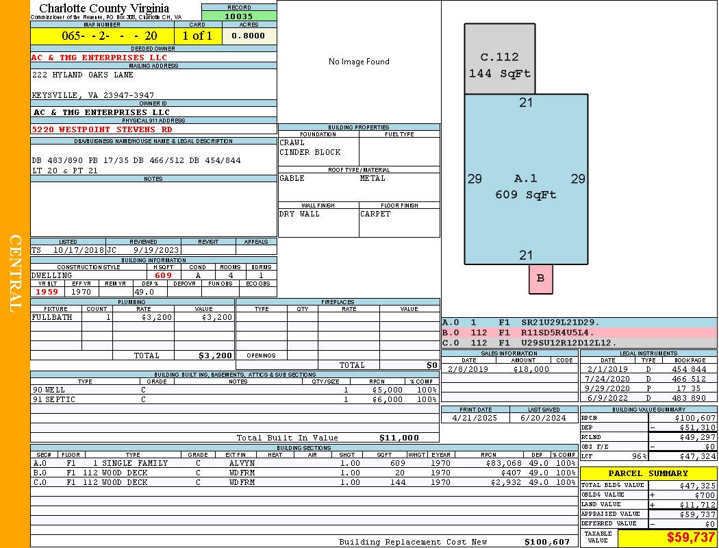Click the red deeded owner name

point(99,58)
